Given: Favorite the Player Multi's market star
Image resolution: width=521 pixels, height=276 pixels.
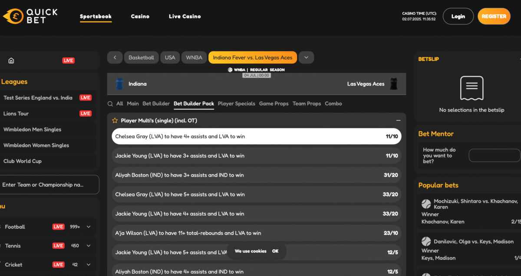Looking at the screenshot, I should pyautogui.click(x=115, y=121).
